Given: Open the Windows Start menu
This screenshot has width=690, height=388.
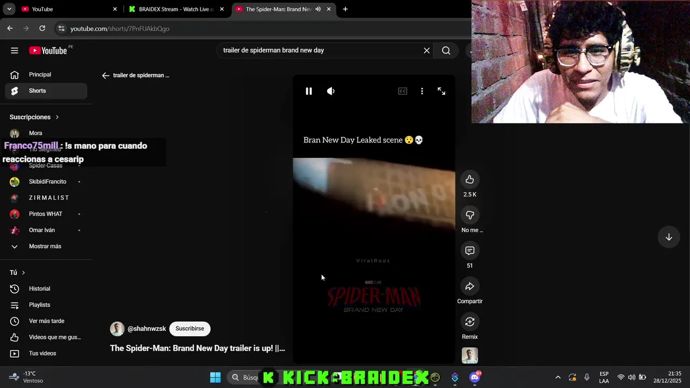Looking at the screenshot, I should click(x=215, y=377).
